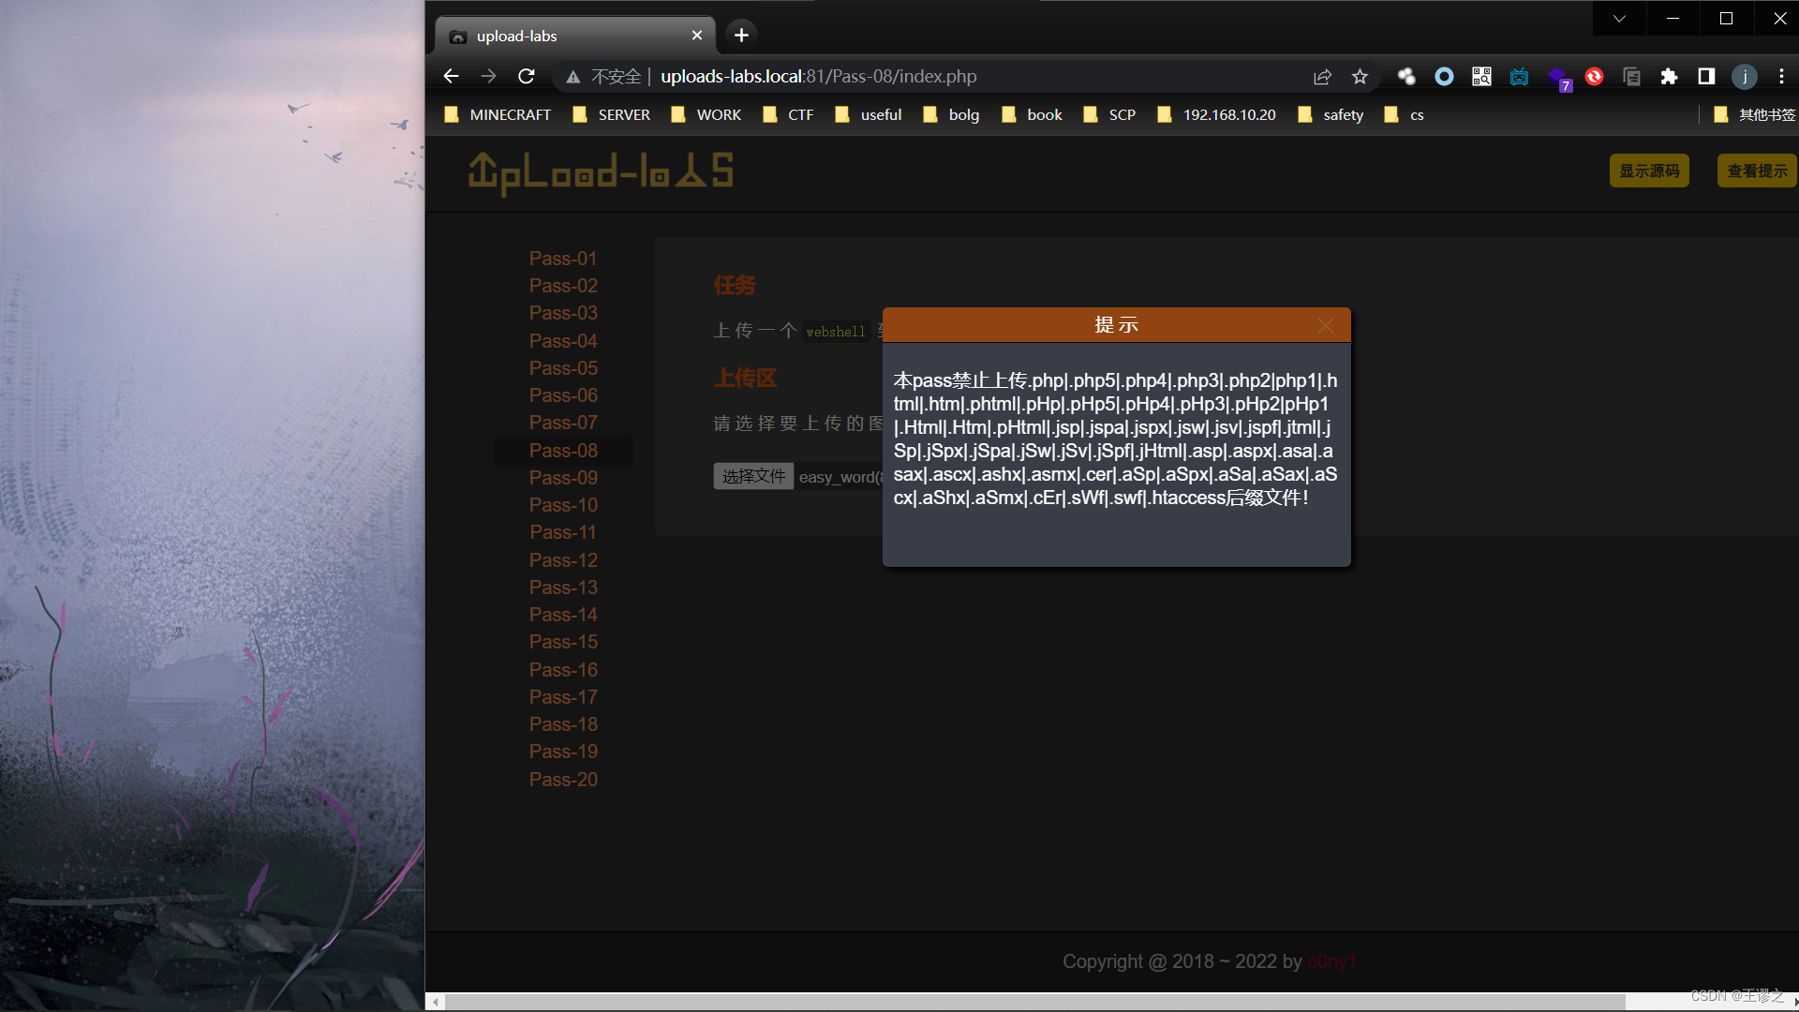This screenshot has height=1012, width=1799.
Task: Select the upload-labs browser tab
Action: click(x=575, y=36)
